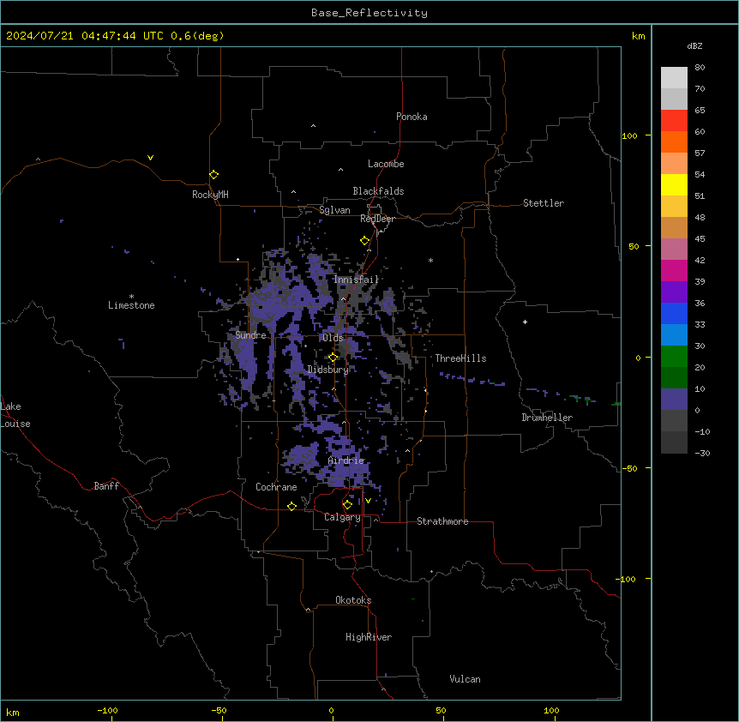The height and width of the screenshot is (722, 739).
Task: Click the yellow station marker south of RedDeer
Action: (x=364, y=241)
